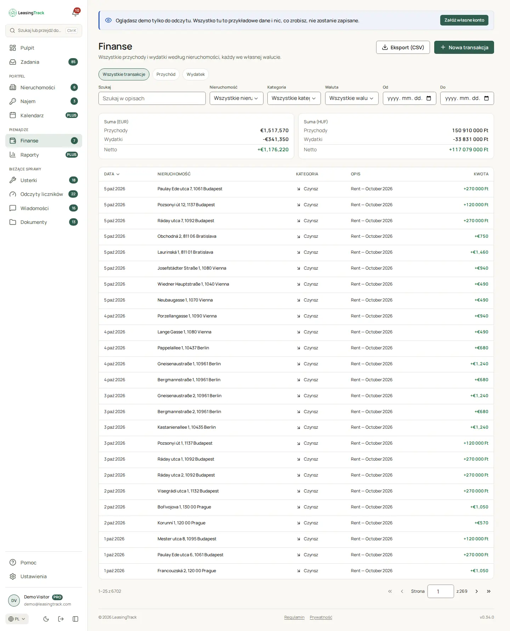
Task: Focus the sidebar search box
Action: tap(44, 30)
